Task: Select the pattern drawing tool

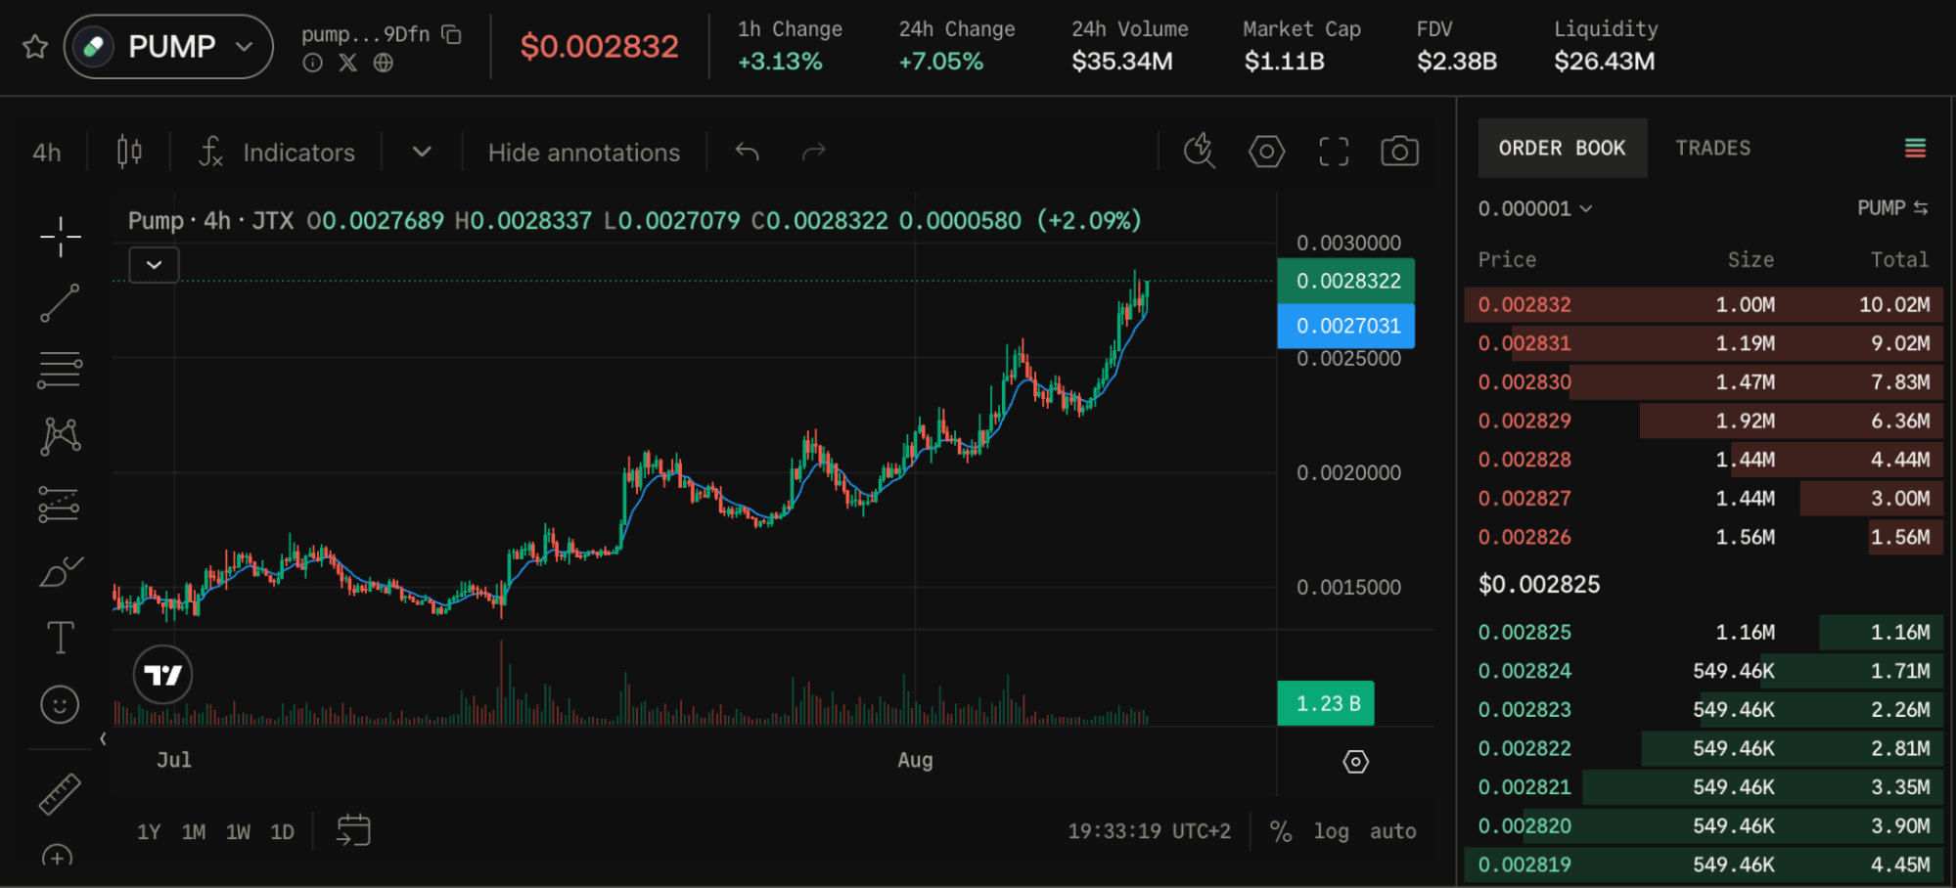Action: 60,436
